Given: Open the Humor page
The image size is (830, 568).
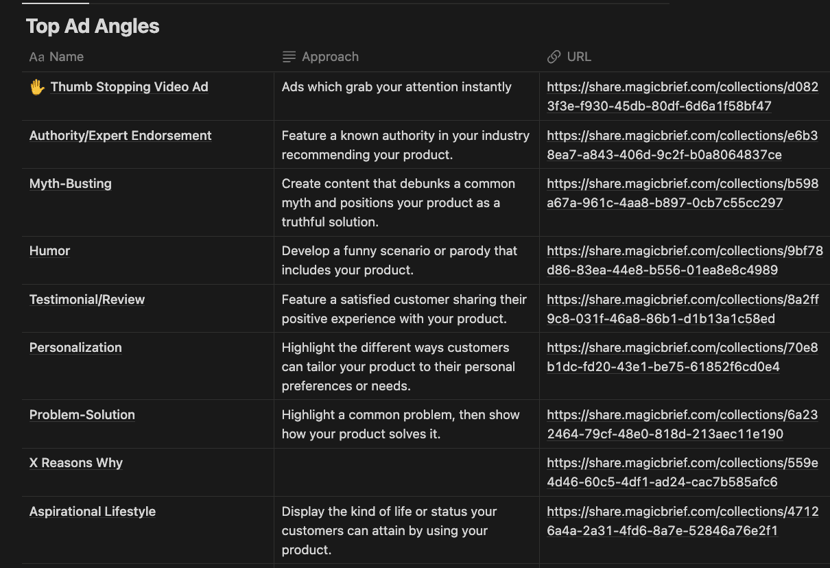Looking at the screenshot, I should (49, 251).
